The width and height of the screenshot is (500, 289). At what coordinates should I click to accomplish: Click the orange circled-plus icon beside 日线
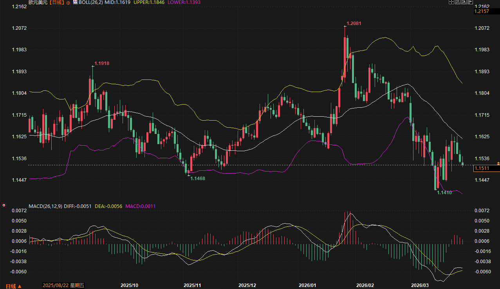68,3
